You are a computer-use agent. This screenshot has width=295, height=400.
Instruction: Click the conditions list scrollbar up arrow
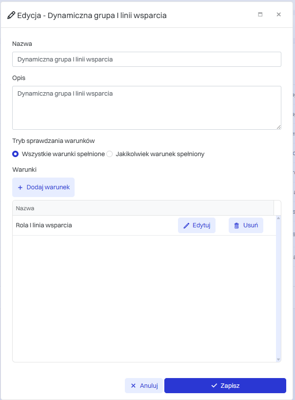278,218
